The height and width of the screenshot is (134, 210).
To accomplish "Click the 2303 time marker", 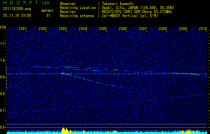I will point(63,29).
